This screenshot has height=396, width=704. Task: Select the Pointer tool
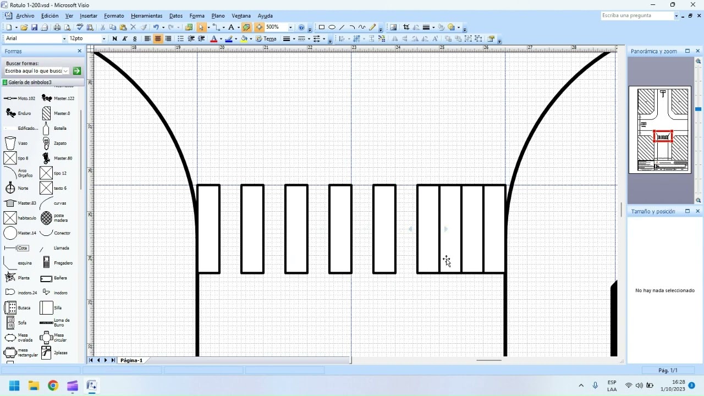(x=201, y=27)
